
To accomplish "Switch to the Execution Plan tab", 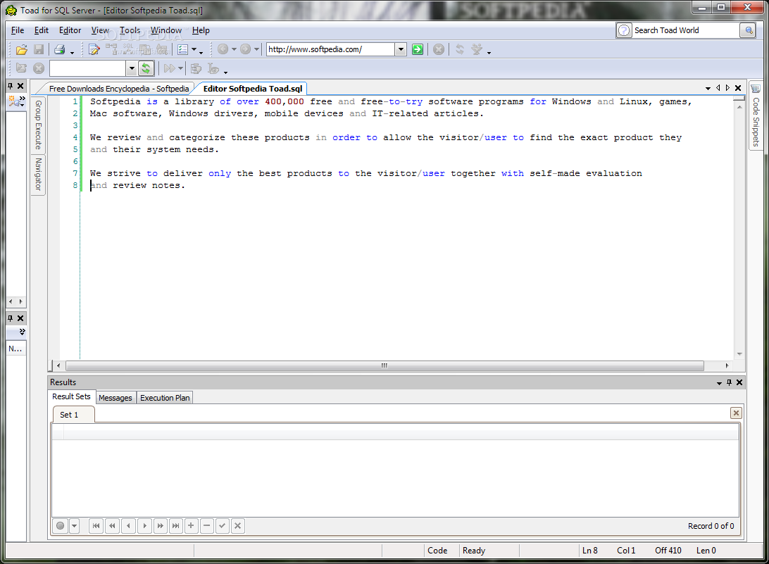I will pos(165,398).
